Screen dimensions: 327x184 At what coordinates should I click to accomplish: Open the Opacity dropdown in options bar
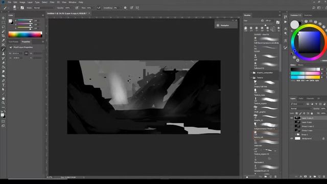72,8
